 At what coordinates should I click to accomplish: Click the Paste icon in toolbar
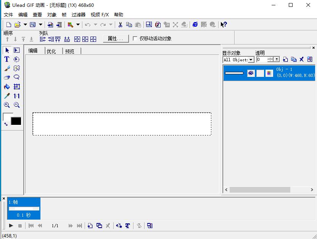coord(138,25)
